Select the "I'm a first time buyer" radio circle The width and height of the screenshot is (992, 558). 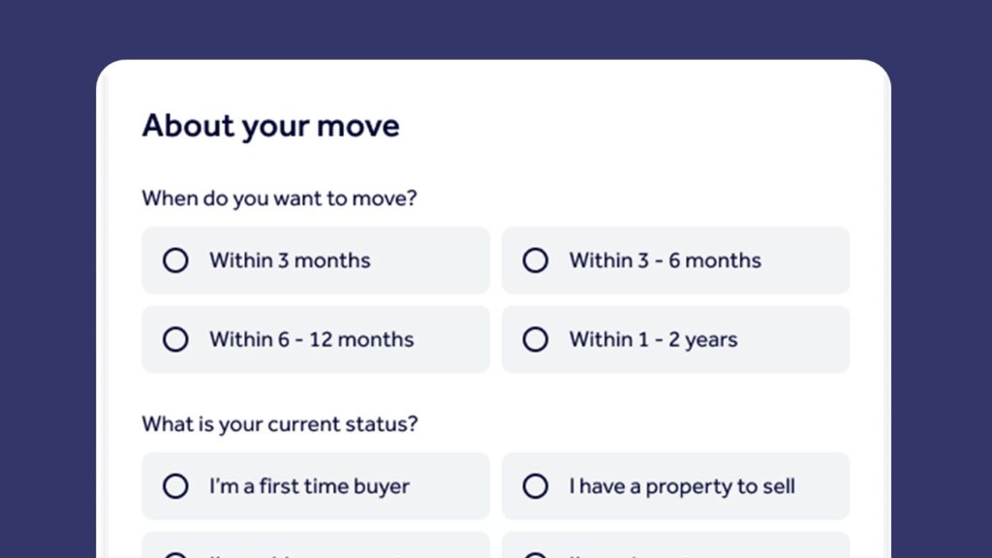coord(175,486)
